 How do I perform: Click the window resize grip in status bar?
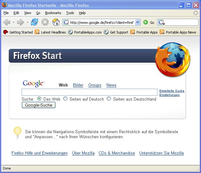pyautogui.click(x=198, y=169)
